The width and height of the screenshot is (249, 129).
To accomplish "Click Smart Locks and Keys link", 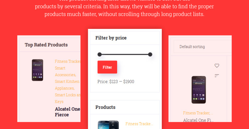I will click(68, 98).
